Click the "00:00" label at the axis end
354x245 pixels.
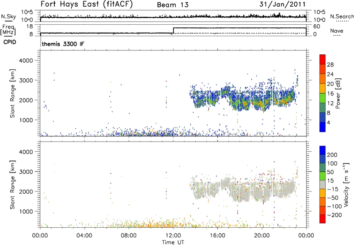tap(306, 236)
